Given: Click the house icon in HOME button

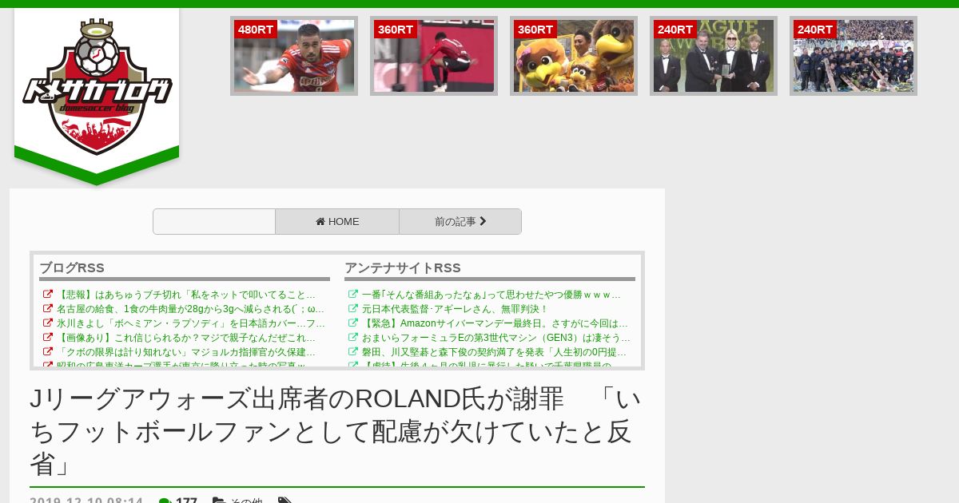Looking at the screenshot, I should (x=320, y=222).
